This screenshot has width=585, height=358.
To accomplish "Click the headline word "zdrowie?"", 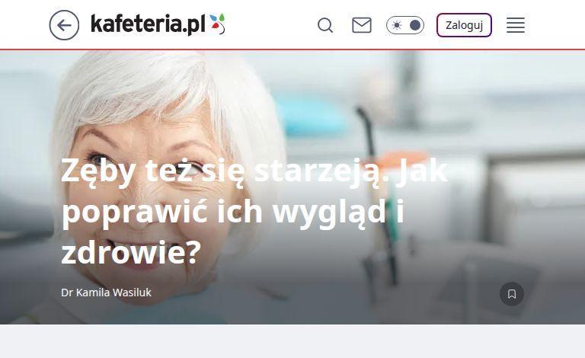I will pos(131,252).
